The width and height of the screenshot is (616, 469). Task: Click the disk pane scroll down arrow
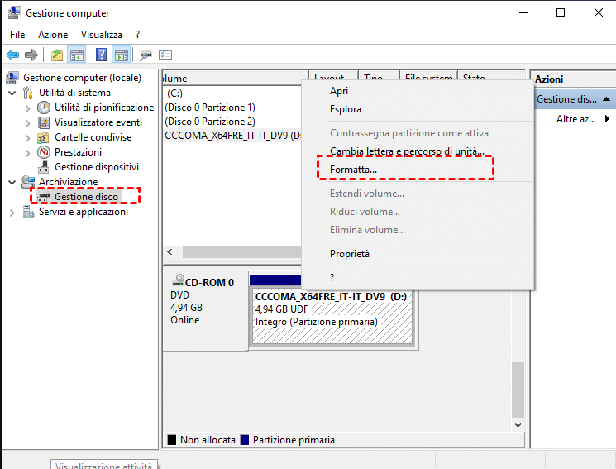click(x=518, y=425)
